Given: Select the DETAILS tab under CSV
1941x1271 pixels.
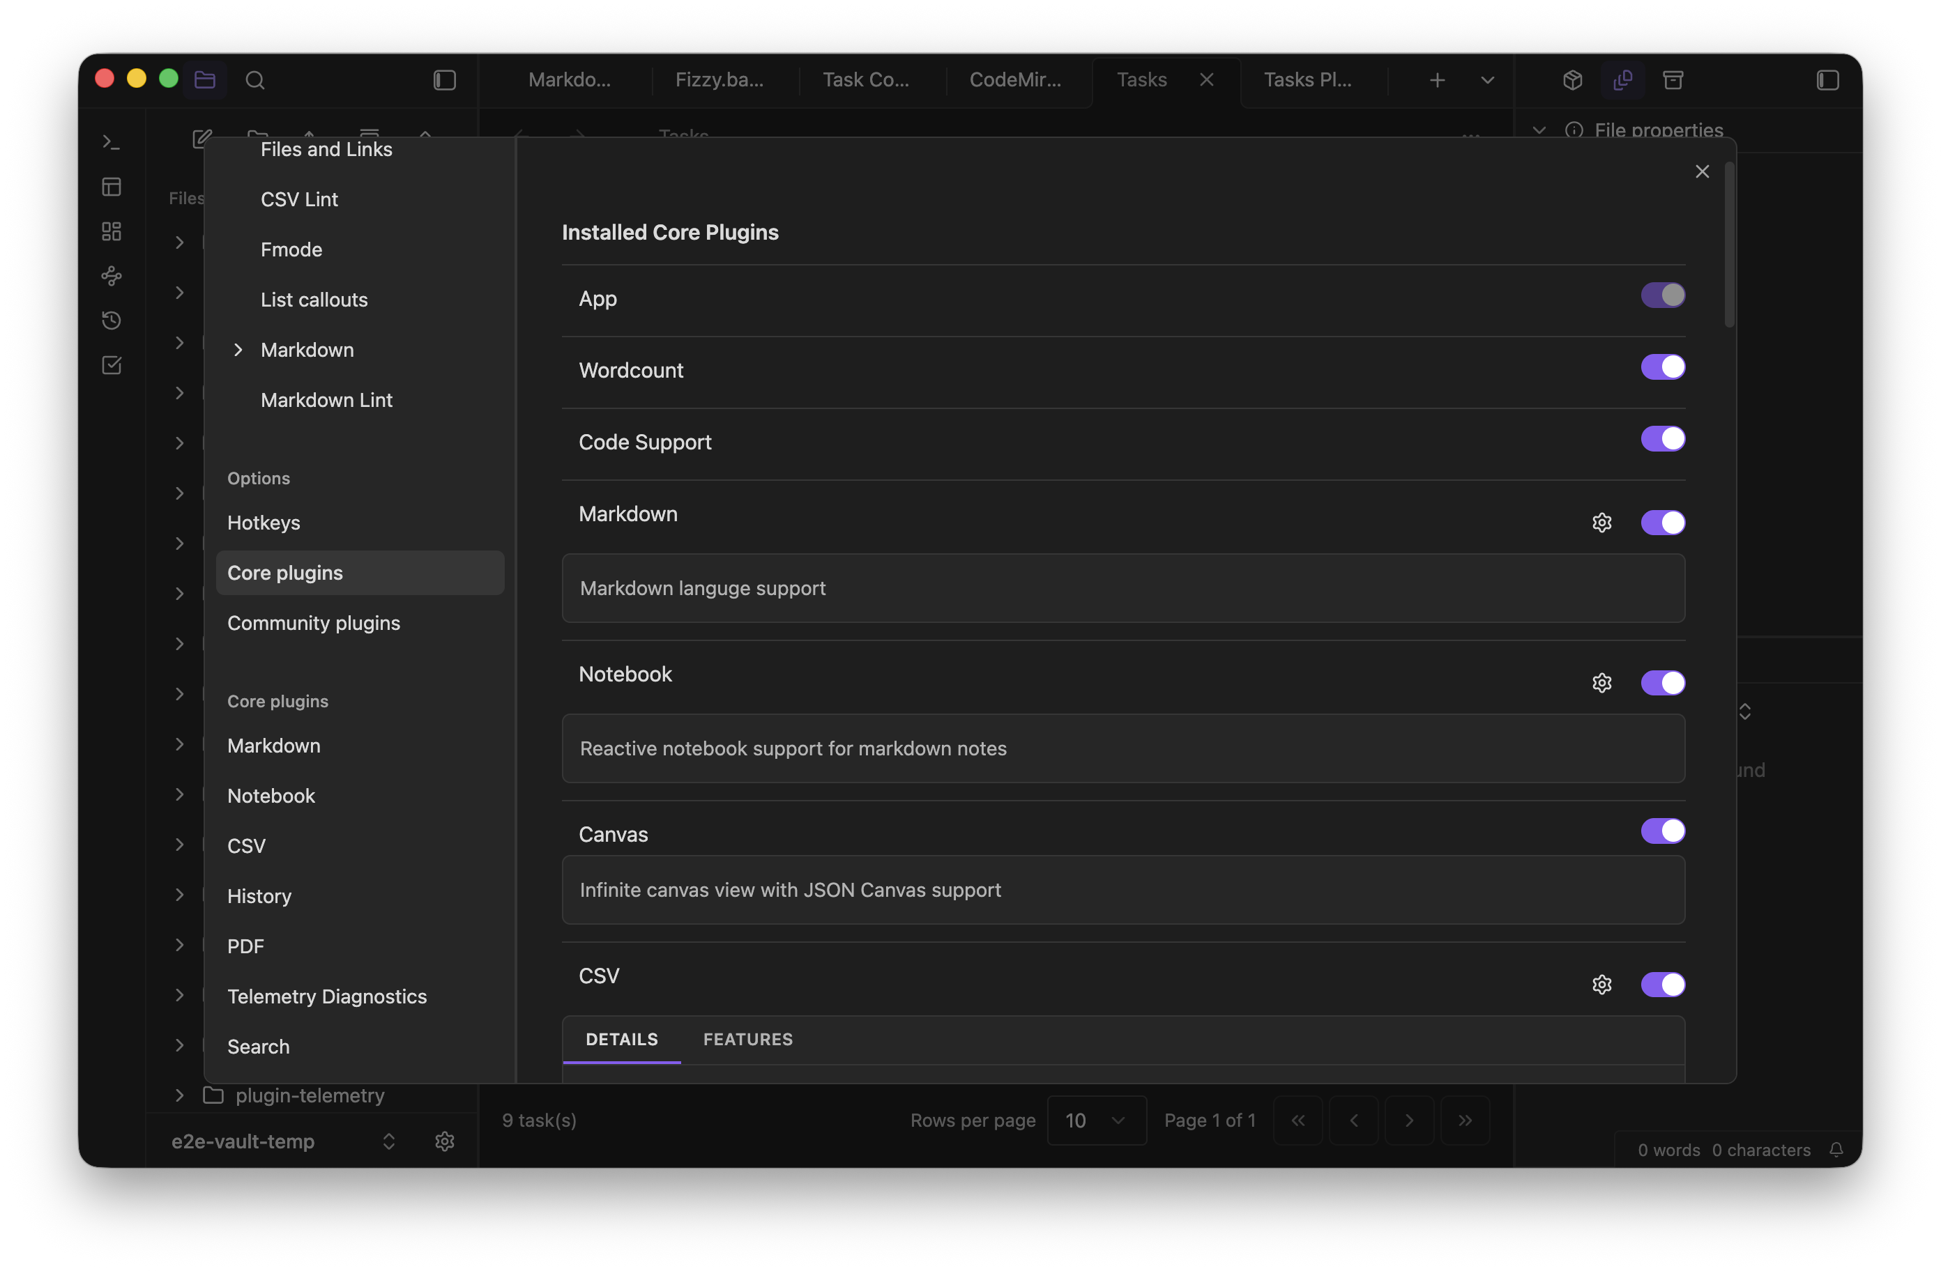Looking at the screenshot, I should coord(621,1040).
